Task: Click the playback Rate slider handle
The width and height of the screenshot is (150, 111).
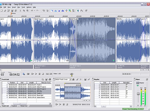Action: [x=72, y=74]
